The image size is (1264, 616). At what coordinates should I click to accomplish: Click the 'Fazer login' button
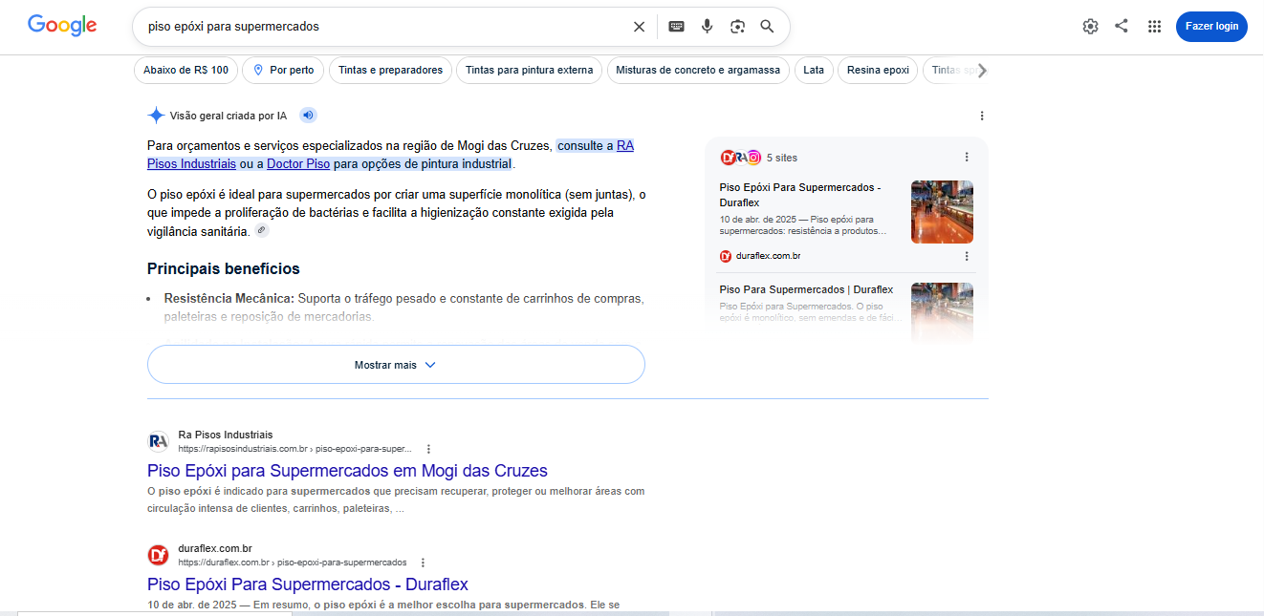pos(1211,27)
